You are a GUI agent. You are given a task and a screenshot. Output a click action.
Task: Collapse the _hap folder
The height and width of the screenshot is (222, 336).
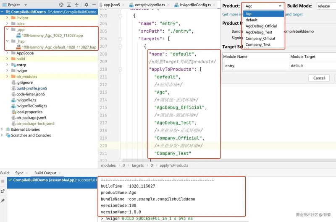(x=7, y=41)
